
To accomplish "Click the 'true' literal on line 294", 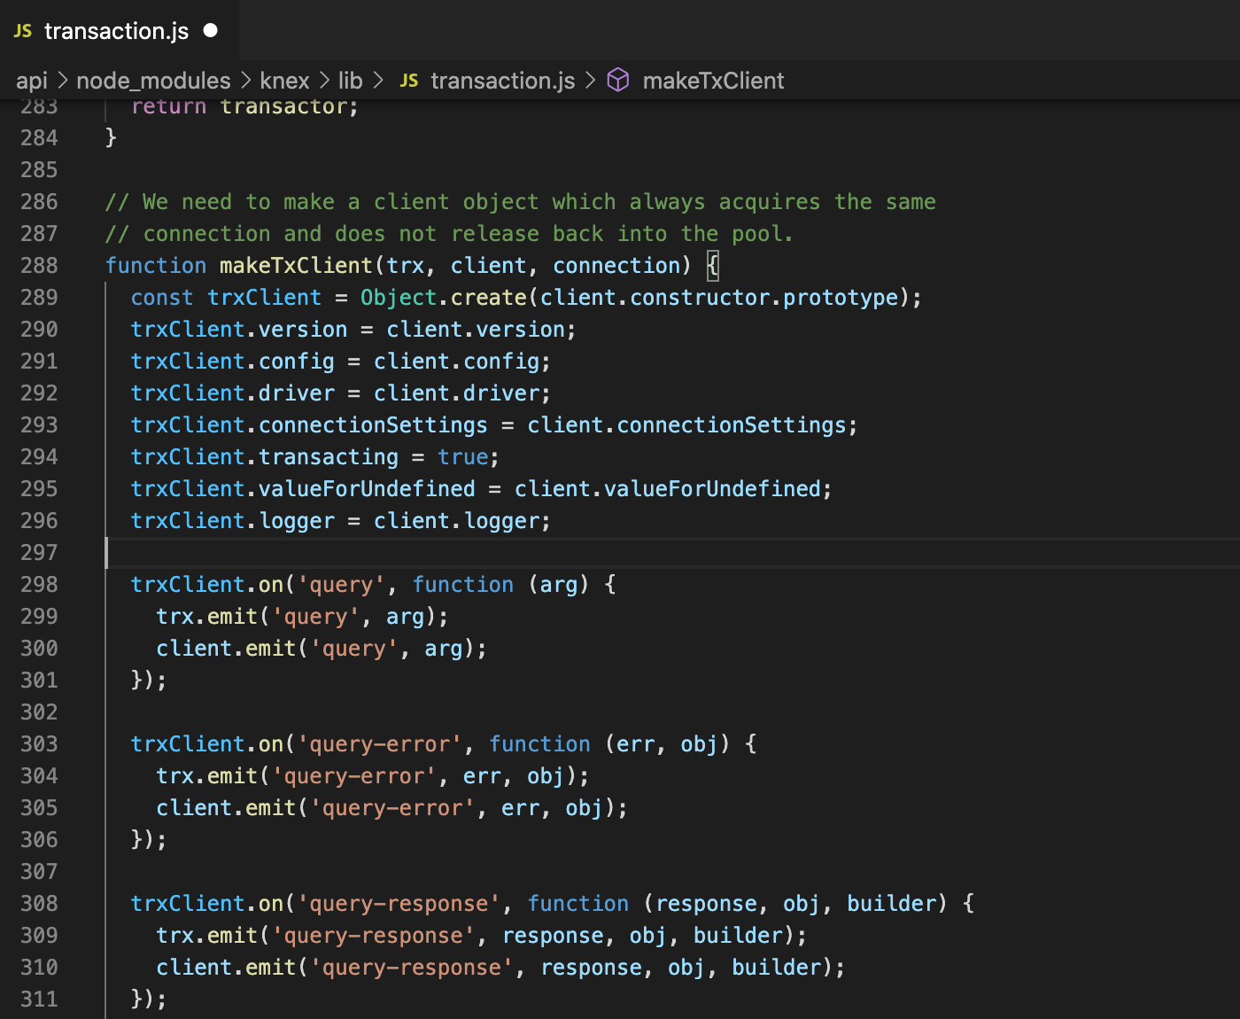I will [462, 457].
